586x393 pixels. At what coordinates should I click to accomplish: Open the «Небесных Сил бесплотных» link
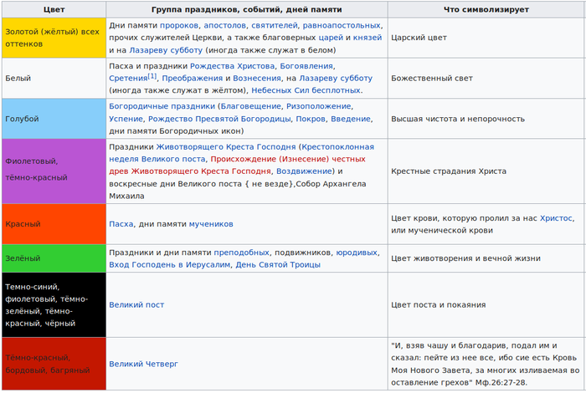(x=312, y=90)
